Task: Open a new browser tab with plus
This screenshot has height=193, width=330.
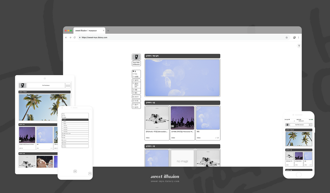Action: pyautogui.click(x=108, y=31)
